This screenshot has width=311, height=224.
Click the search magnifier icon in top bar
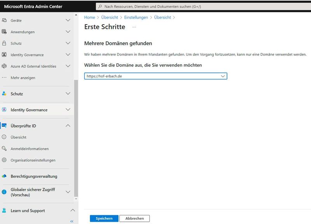coord(100,6)
